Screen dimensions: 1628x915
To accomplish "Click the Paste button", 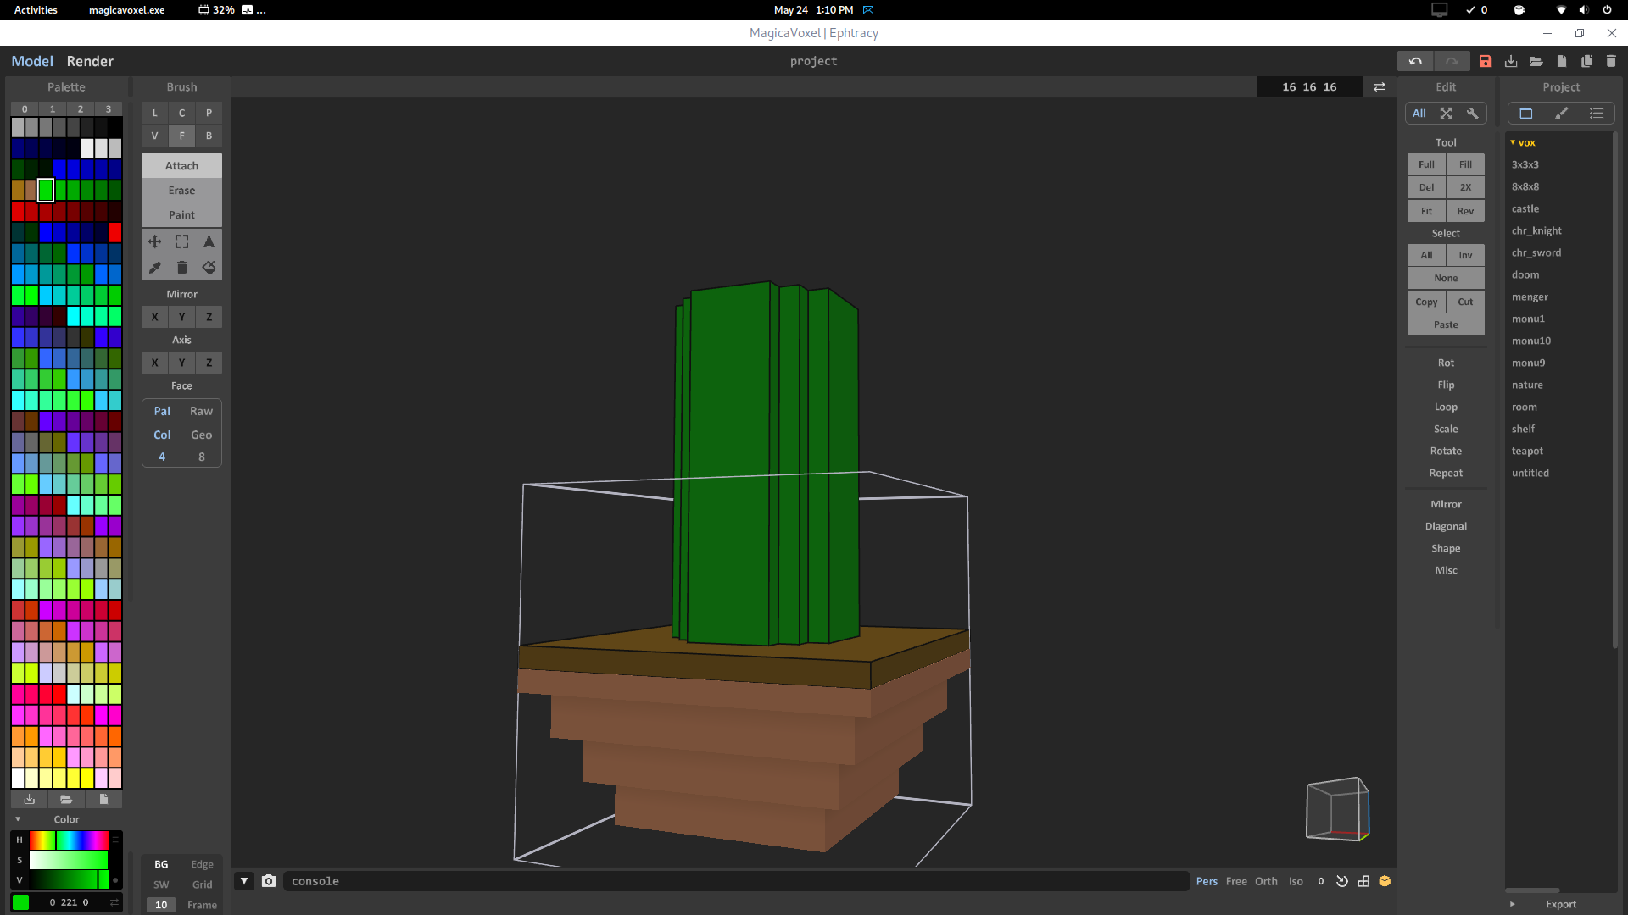I will [1446, 324].
